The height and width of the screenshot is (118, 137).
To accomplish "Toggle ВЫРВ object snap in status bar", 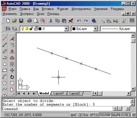I will (x=116, y=115).
